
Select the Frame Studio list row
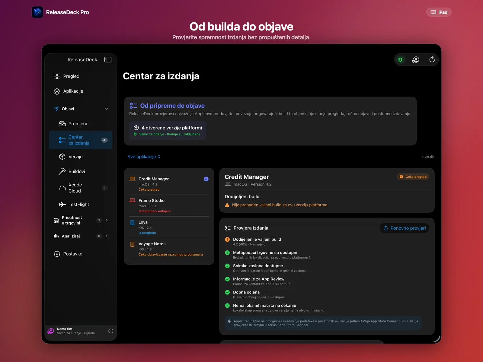(169, 206)
